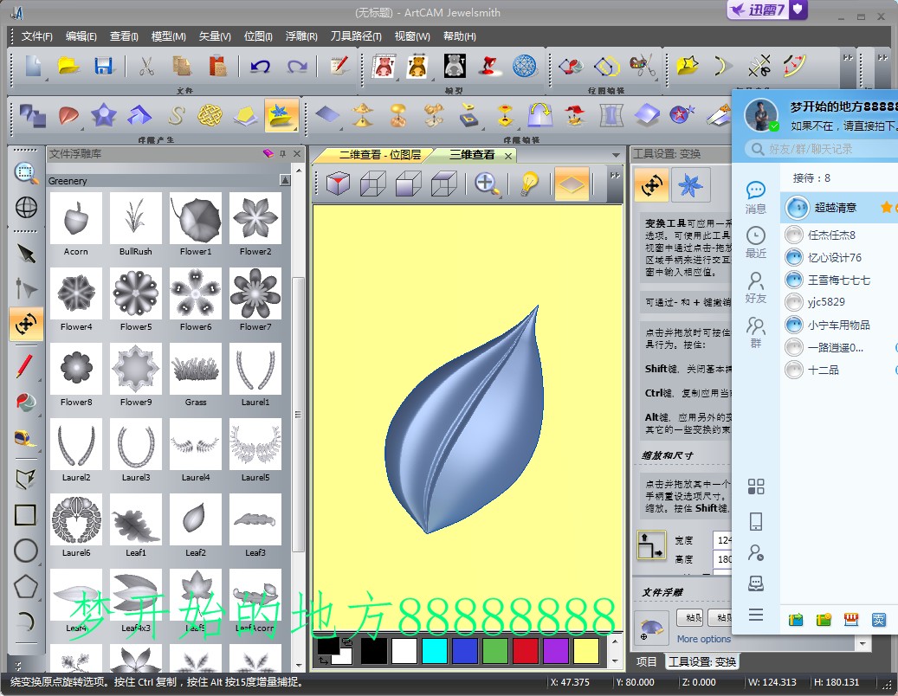Switch to the 项目 bottom tab
Screen dimensions: 898x696
pyautogui.click(x=647, y=661)
